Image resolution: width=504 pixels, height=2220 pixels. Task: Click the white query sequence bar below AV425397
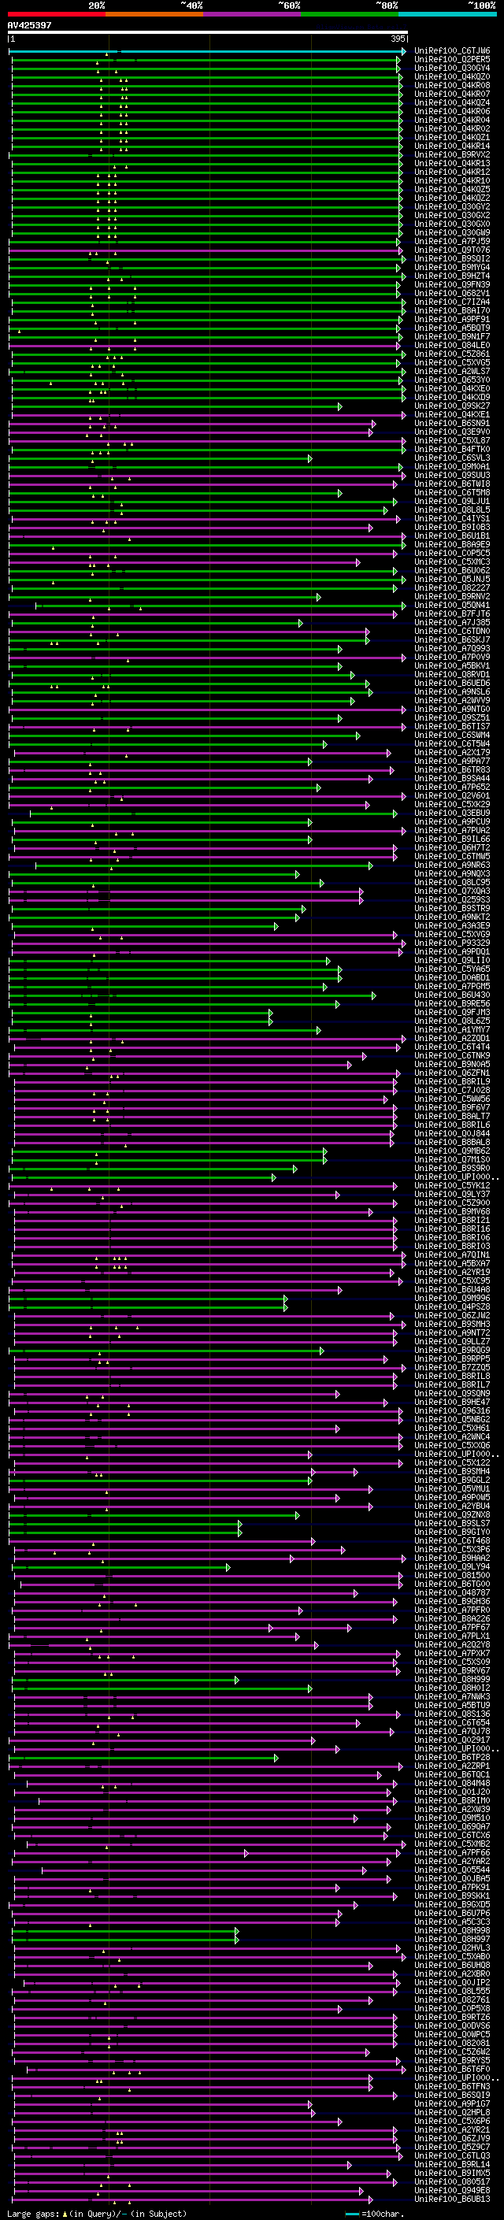click(208, 33)
